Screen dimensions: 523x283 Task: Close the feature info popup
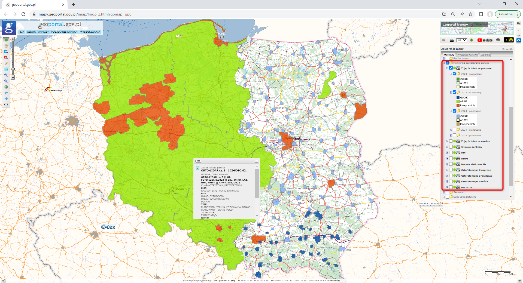pyautogui.click(x=256, y=161)
